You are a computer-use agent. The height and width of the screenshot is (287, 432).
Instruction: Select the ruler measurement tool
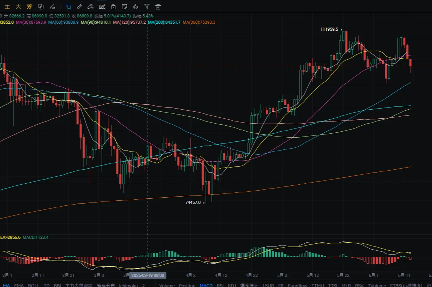point(79,7)
